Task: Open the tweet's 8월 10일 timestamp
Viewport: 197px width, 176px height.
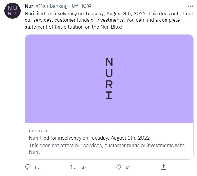Action: [x=81, y=6]
